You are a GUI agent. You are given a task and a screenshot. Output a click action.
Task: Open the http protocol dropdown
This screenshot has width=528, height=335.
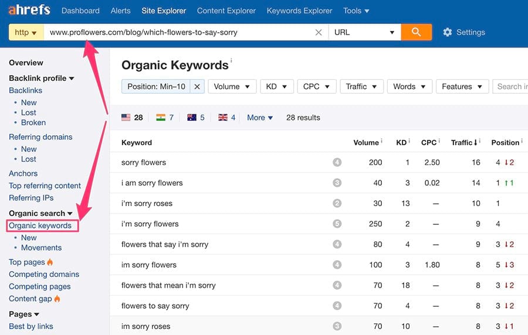tap(26, 32)
